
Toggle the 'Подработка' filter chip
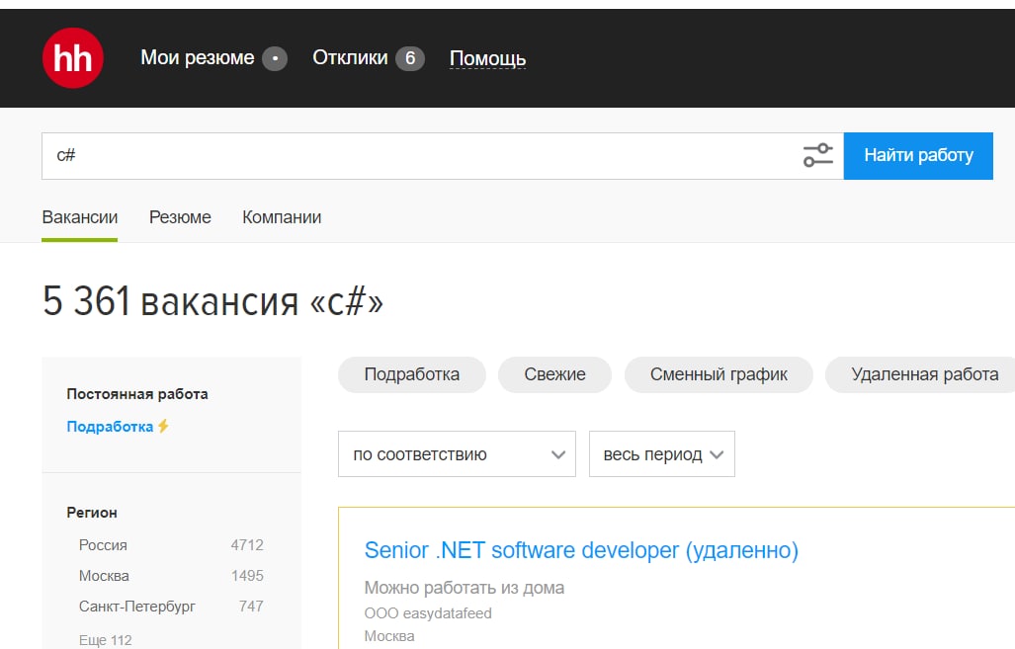click(x=412, y=374)
